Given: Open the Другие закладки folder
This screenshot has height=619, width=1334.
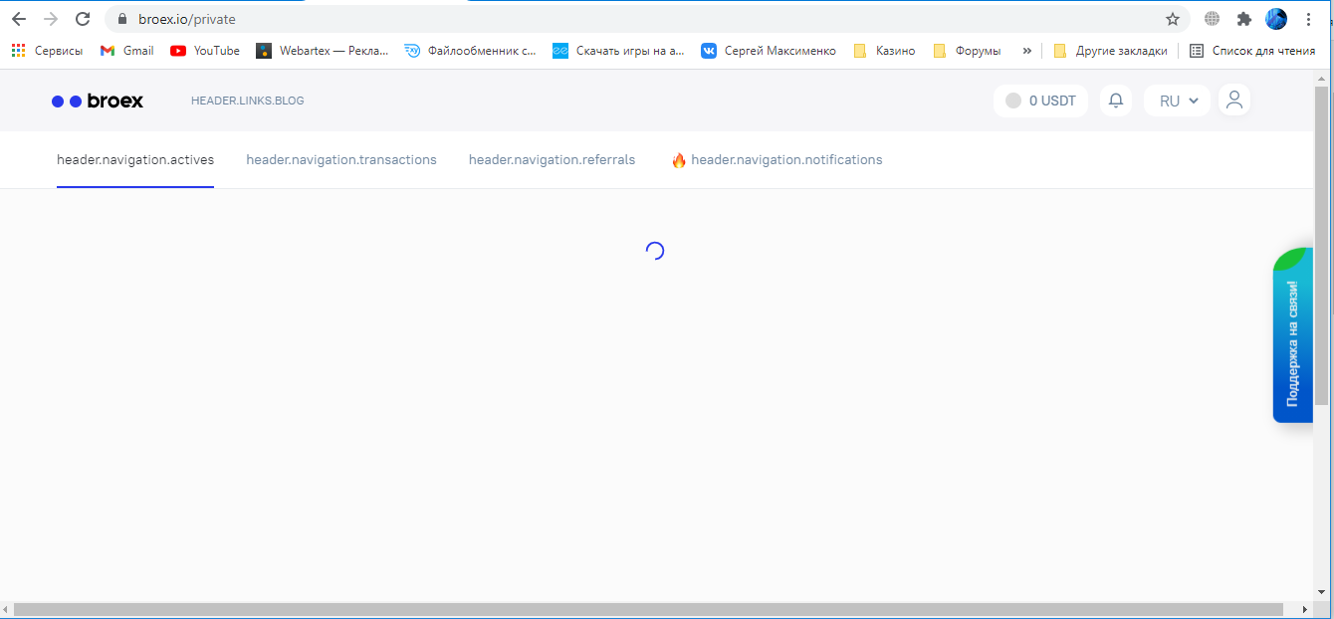Looking at the screenshot, I should coord(1110,51).
